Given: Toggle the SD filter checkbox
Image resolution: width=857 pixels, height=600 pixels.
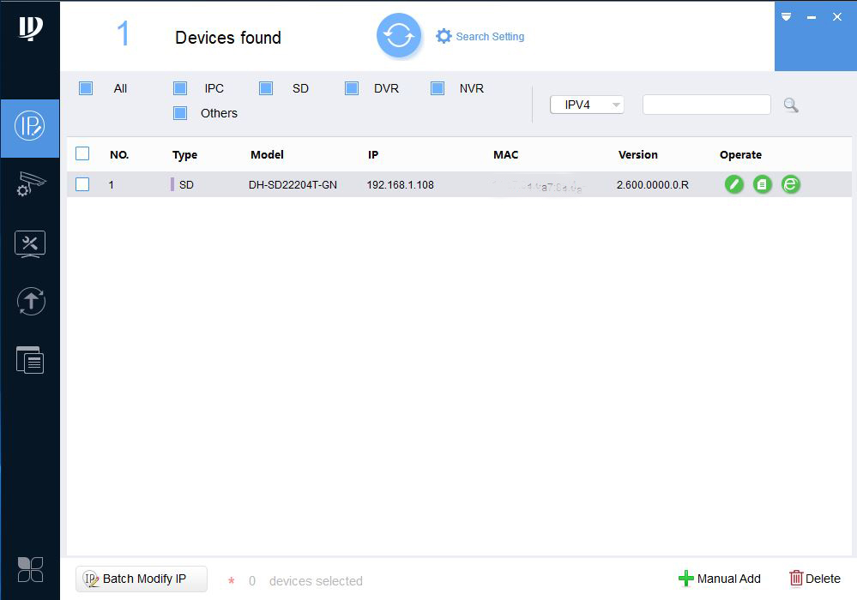Looking at the screenshot, I should (266, 88).
